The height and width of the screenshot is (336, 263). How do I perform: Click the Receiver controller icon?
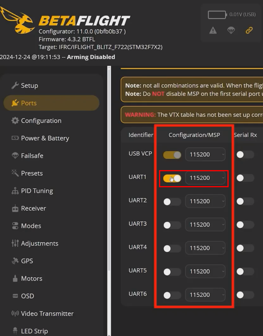(x=15, y=208)
